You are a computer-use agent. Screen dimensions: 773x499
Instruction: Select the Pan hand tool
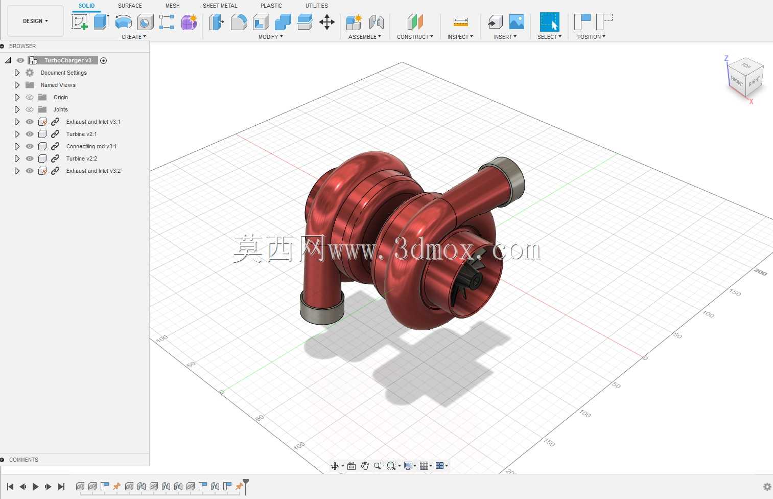tap(364, 466)
